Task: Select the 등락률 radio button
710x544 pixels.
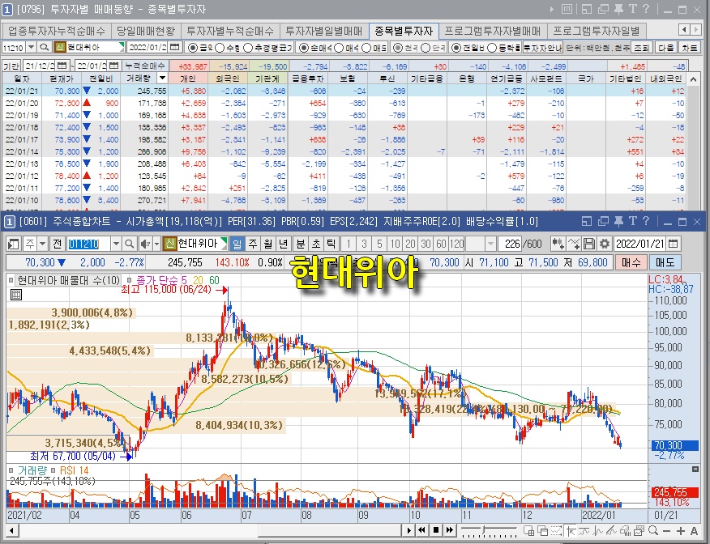Action: click(492, 48)
